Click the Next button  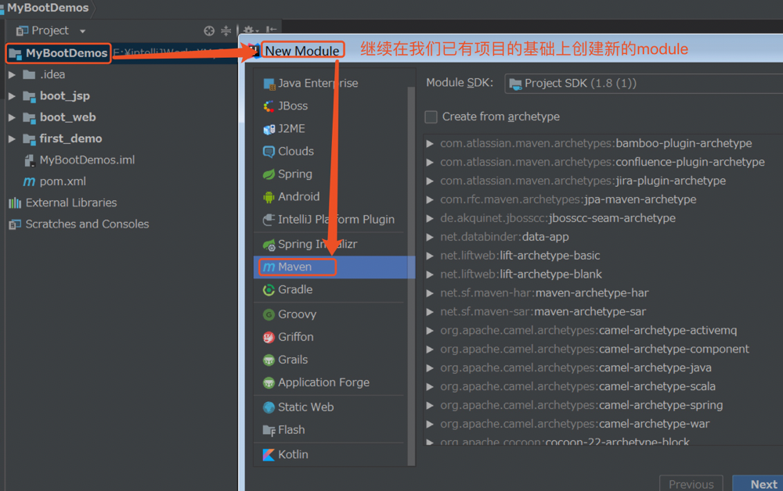click(x=758, y=484)
